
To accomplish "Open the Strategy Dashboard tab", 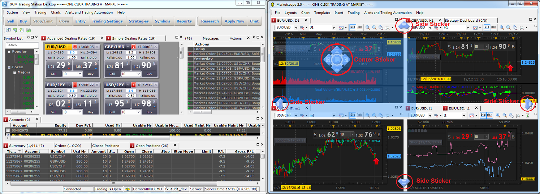I will coord(466,21).
